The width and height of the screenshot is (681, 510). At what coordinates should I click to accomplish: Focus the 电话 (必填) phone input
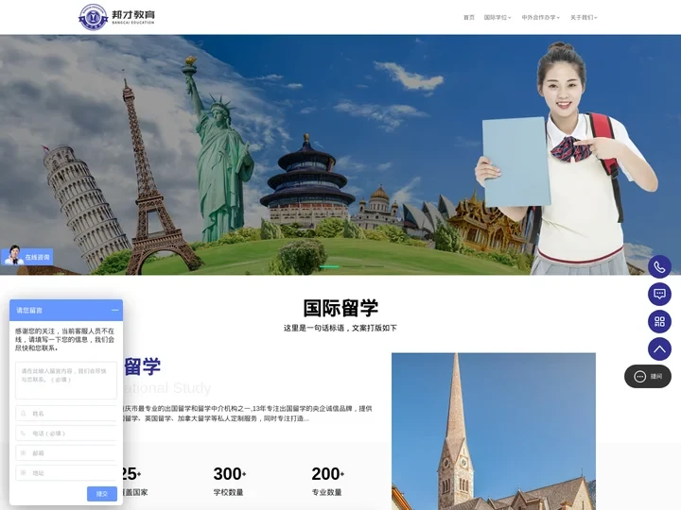[66, 433]
